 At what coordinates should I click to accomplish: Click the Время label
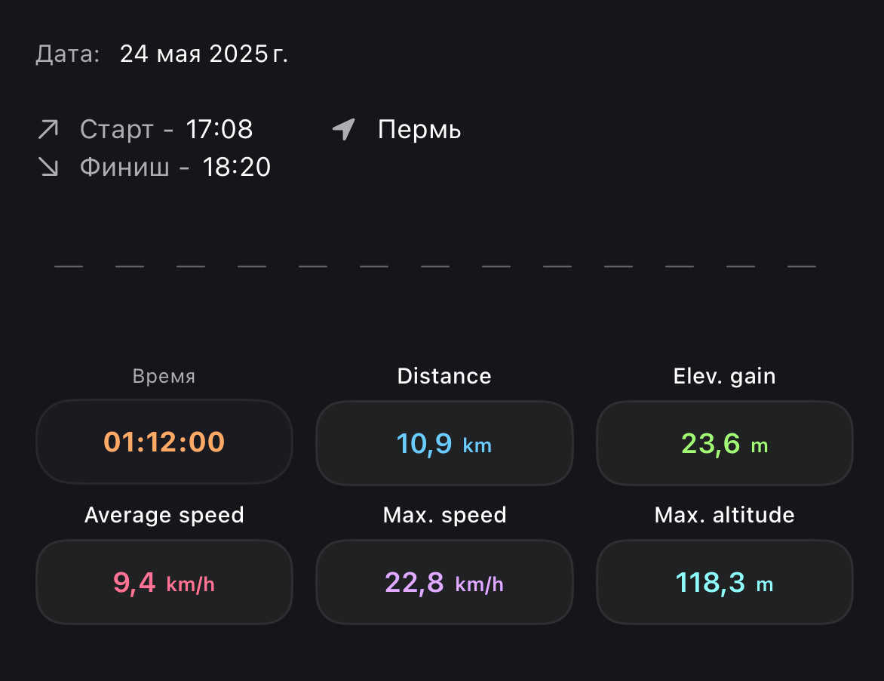[x=164, y=376]
